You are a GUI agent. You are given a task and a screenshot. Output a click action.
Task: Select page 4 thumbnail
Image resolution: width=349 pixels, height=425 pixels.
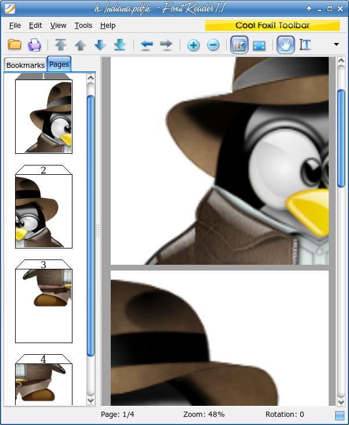tap(43, 384)
